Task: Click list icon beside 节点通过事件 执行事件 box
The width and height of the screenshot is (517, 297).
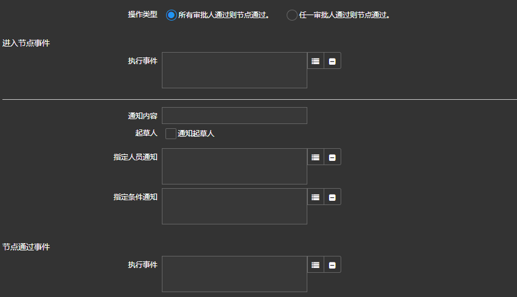Action: click(315, 265)
